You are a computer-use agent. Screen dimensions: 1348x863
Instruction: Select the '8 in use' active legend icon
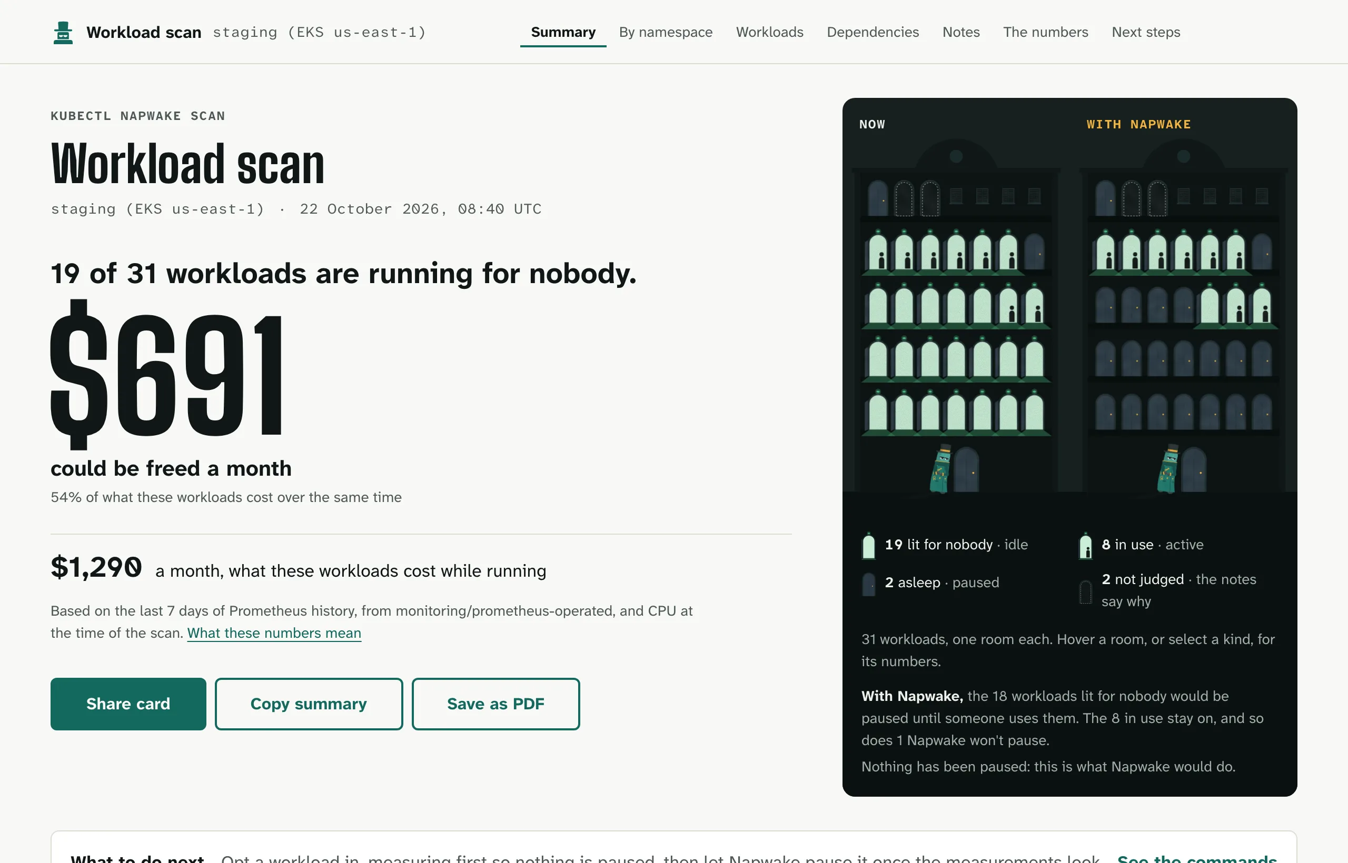1085,545
